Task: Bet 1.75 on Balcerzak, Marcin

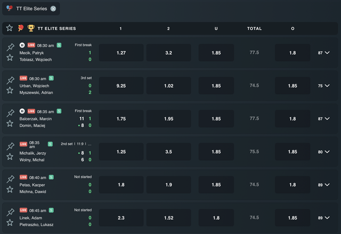Action: coord(121,119)
